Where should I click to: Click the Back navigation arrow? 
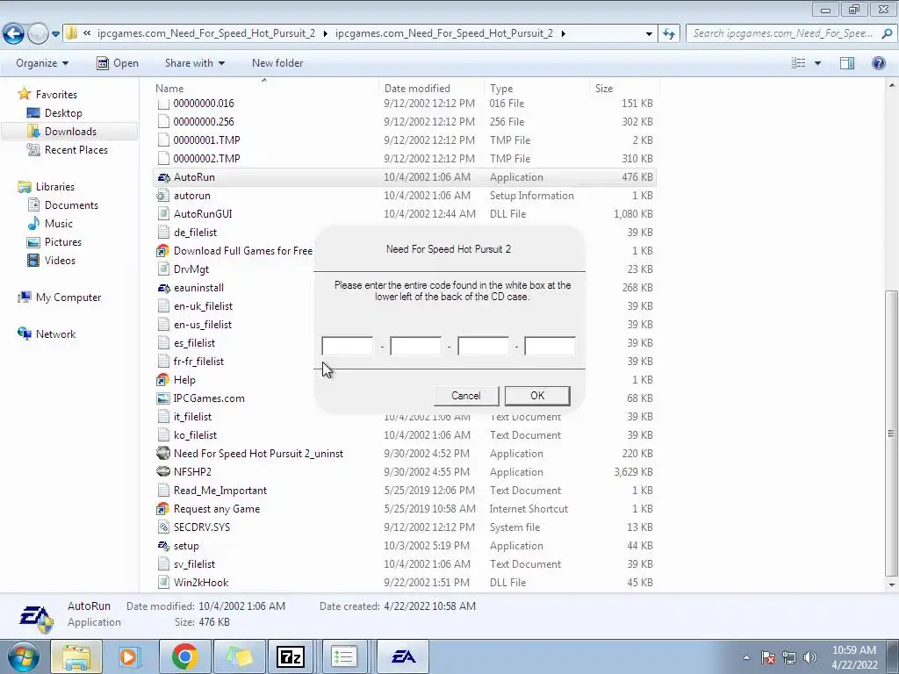14,33
